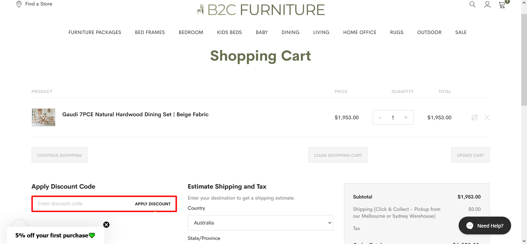This screenshot has height=244, width=527.
Task: Open the Gaudi dining set product thumbnail
Action: [x=43, y=117]
